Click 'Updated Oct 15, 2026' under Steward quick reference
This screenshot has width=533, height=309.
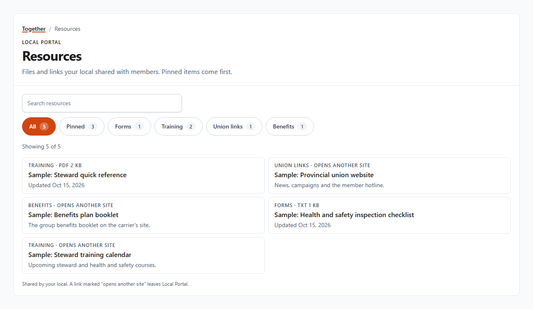click(57, 185)
